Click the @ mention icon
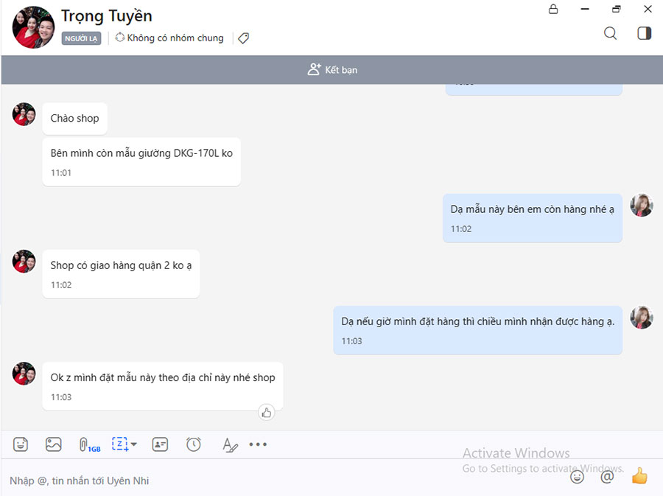 pyautogui.click(x=607, y=477)
